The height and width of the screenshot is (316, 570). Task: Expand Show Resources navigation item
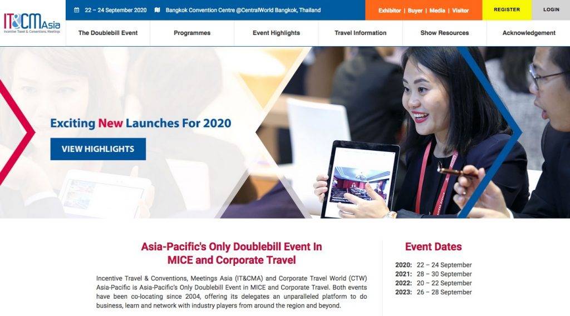pos(445,33)
